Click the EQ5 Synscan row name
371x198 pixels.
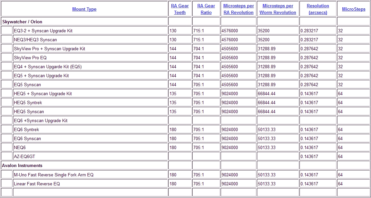[27, 85]
